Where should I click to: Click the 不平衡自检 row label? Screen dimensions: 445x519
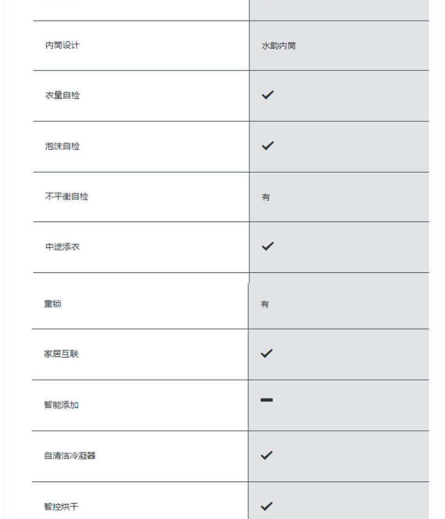tap(67, 197)
